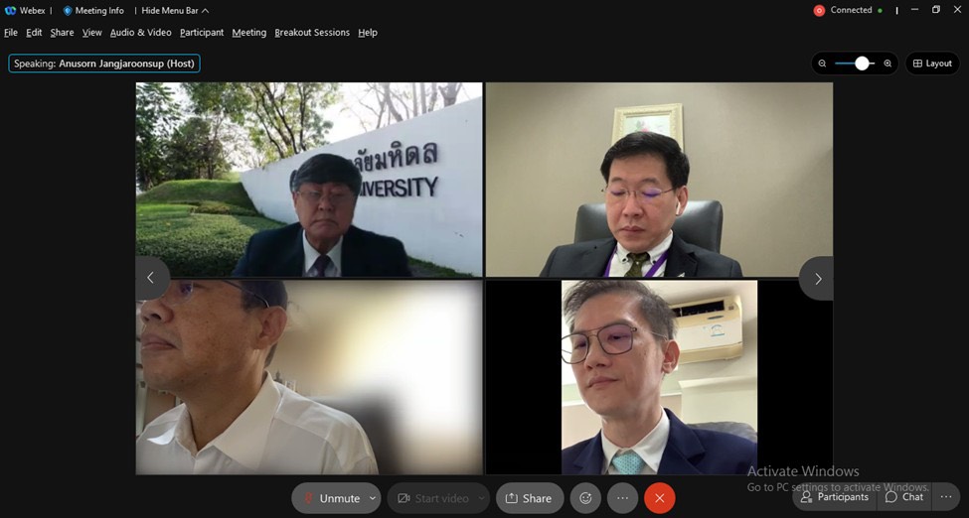The height and width of the screenshot is (518, 969).
Task: Open the Chat panel
Action: (x=904, y=497)
